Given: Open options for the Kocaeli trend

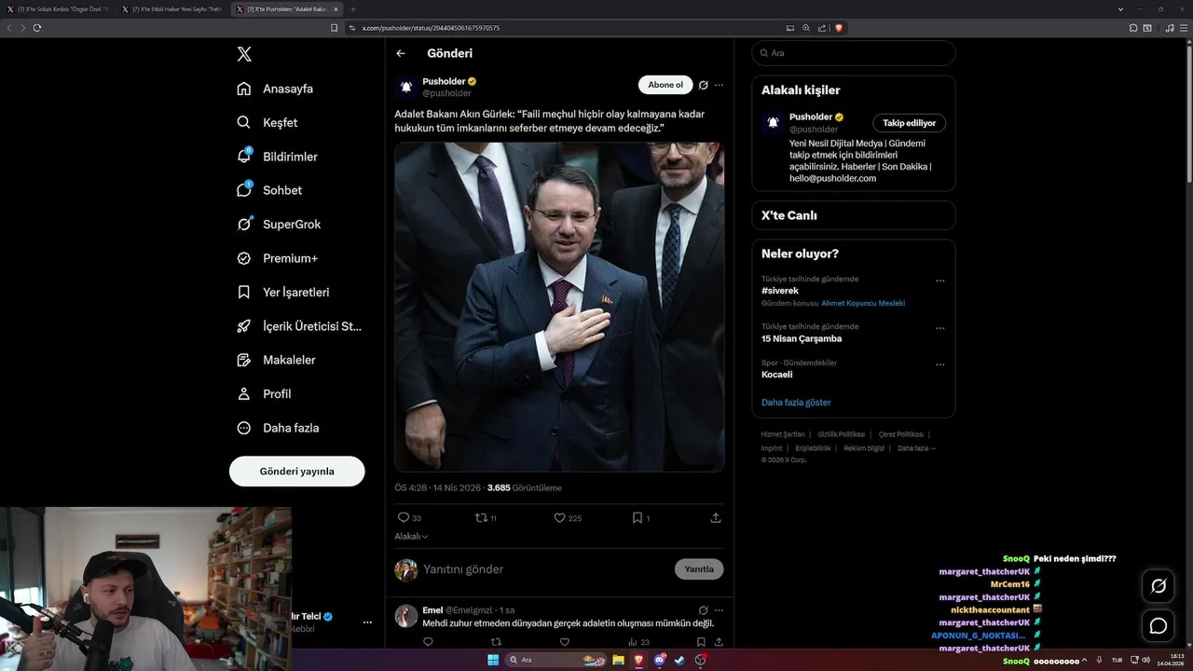Looking at the screenshot, I should pyautogui.click(x=940, y=364).
